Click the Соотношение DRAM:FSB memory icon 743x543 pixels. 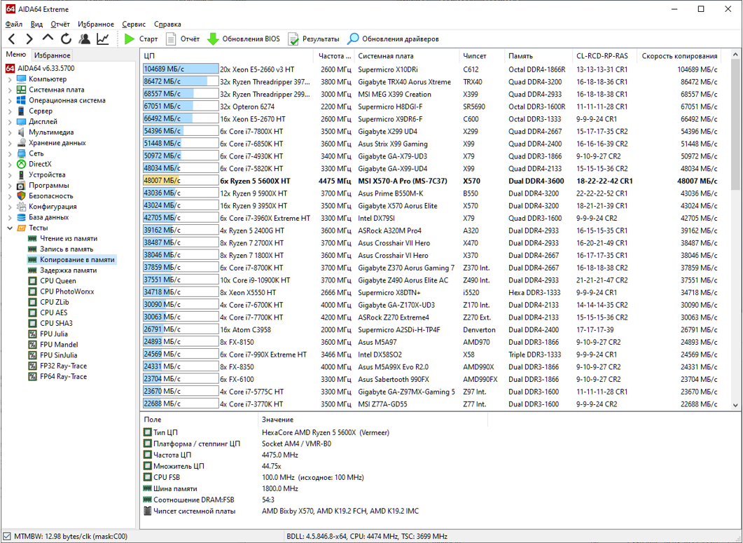147,500
